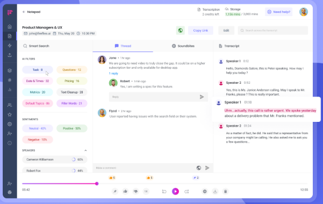Viewport: 323px width, 204px height.
Task: Send the comment arrow icon
Action: [x=207, y=168]
